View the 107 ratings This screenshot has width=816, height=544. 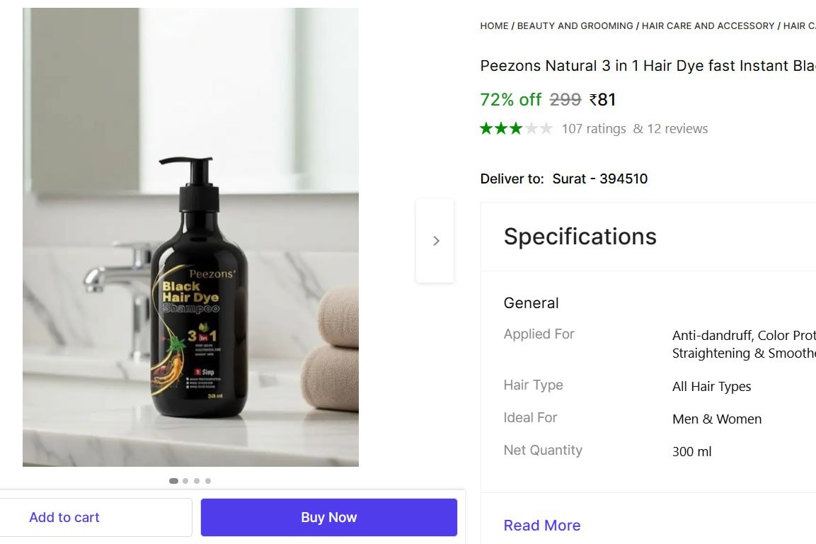(x=593, y=129)
